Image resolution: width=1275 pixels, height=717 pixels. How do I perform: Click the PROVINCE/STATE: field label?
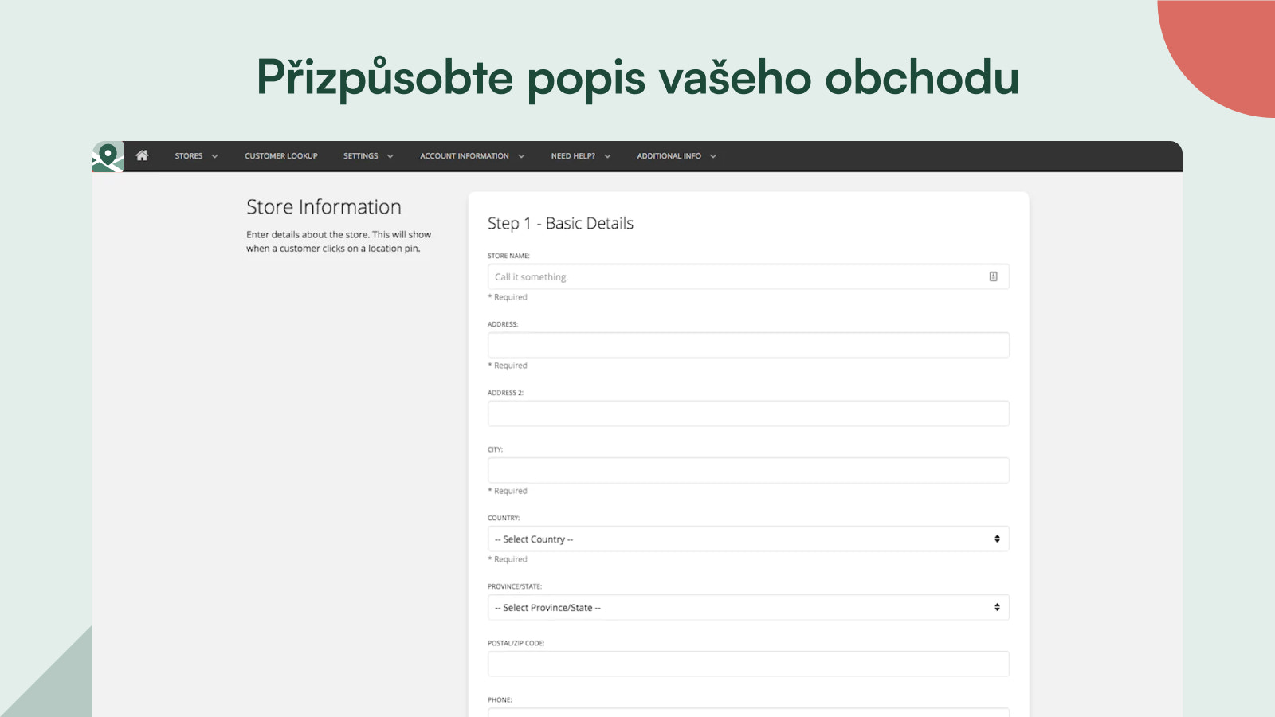[x=515, y=586]
